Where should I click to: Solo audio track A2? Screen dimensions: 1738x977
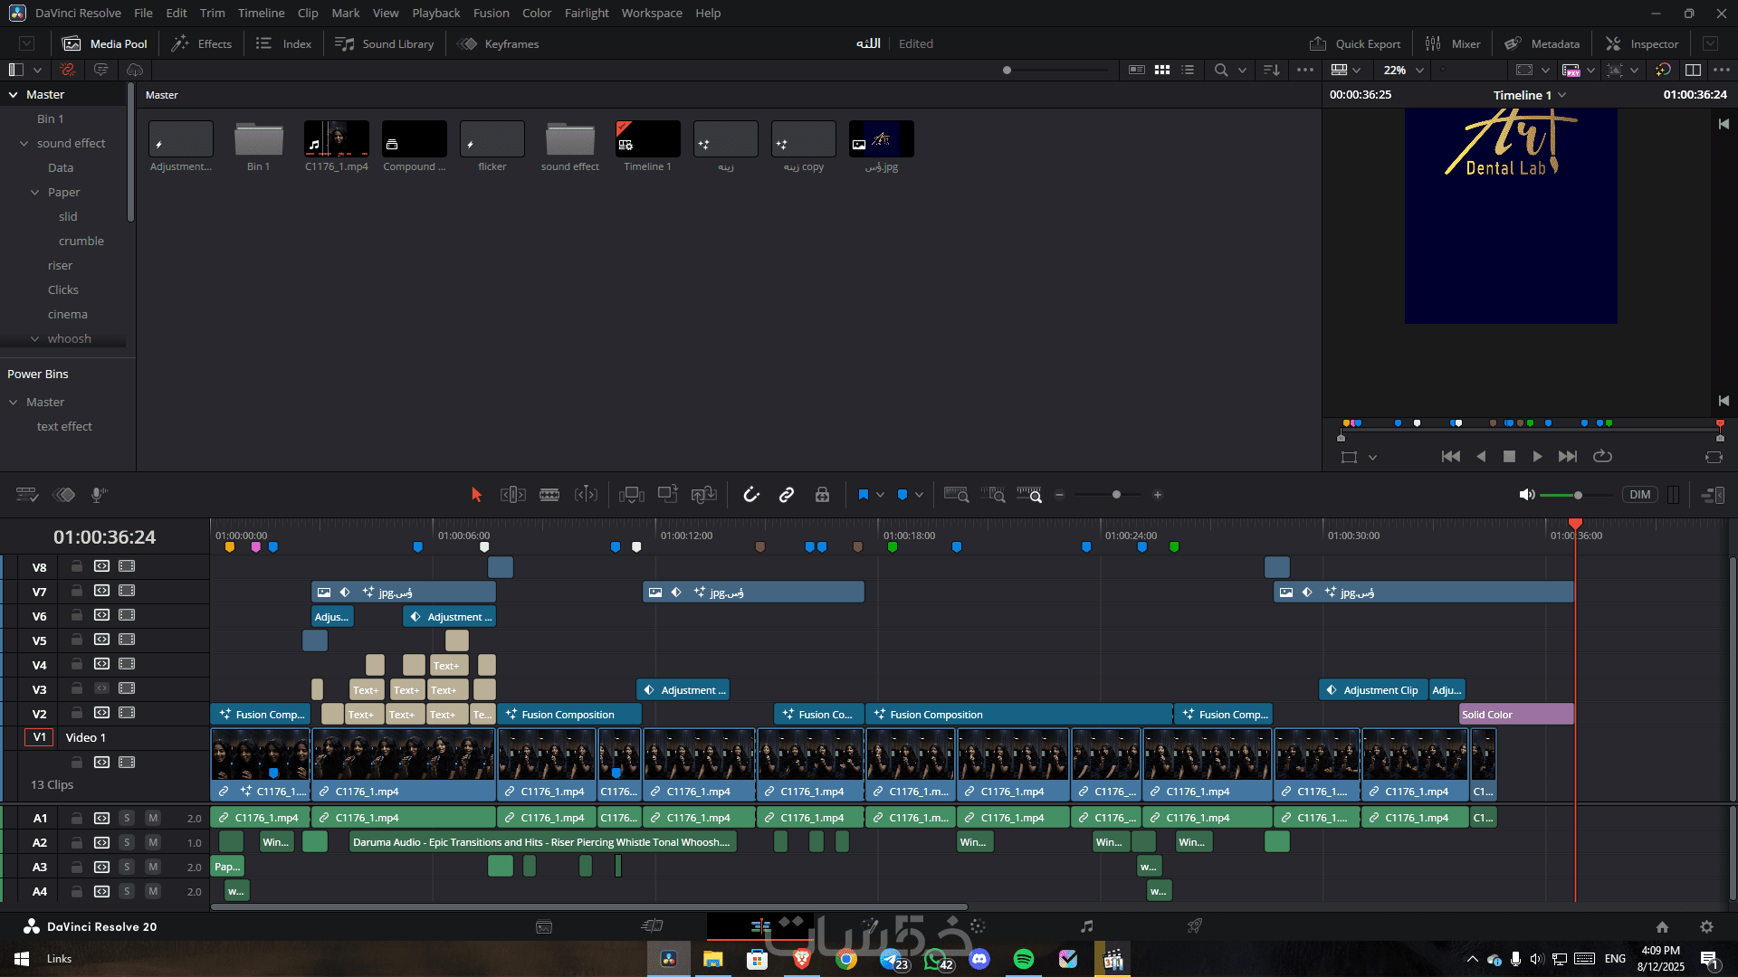[x=127, y=842]
